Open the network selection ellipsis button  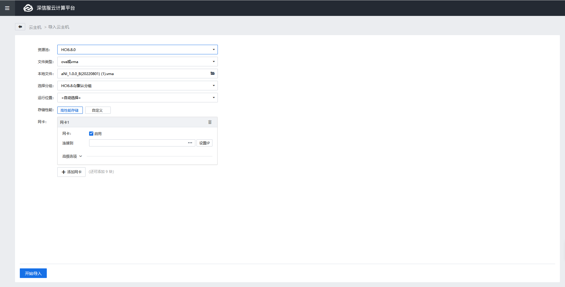pyautogui.click(x=190, y=143)
